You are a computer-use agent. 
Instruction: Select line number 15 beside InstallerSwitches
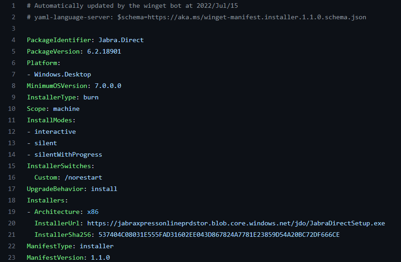point(12,166)
